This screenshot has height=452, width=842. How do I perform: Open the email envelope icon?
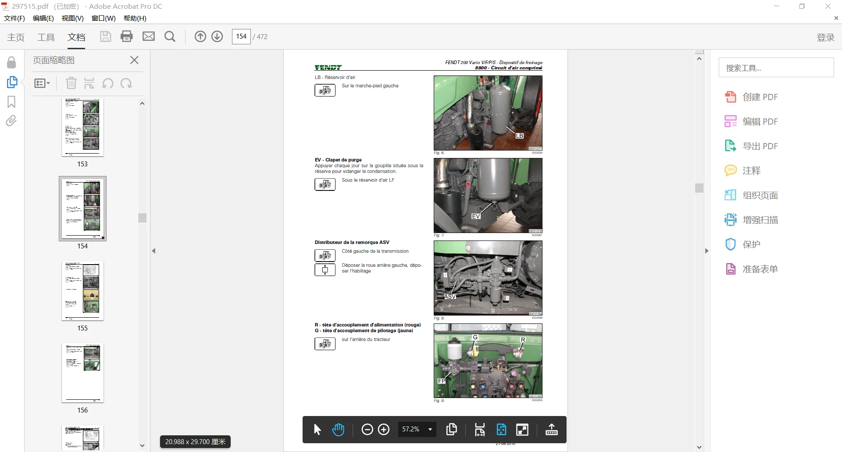(149, 36)
